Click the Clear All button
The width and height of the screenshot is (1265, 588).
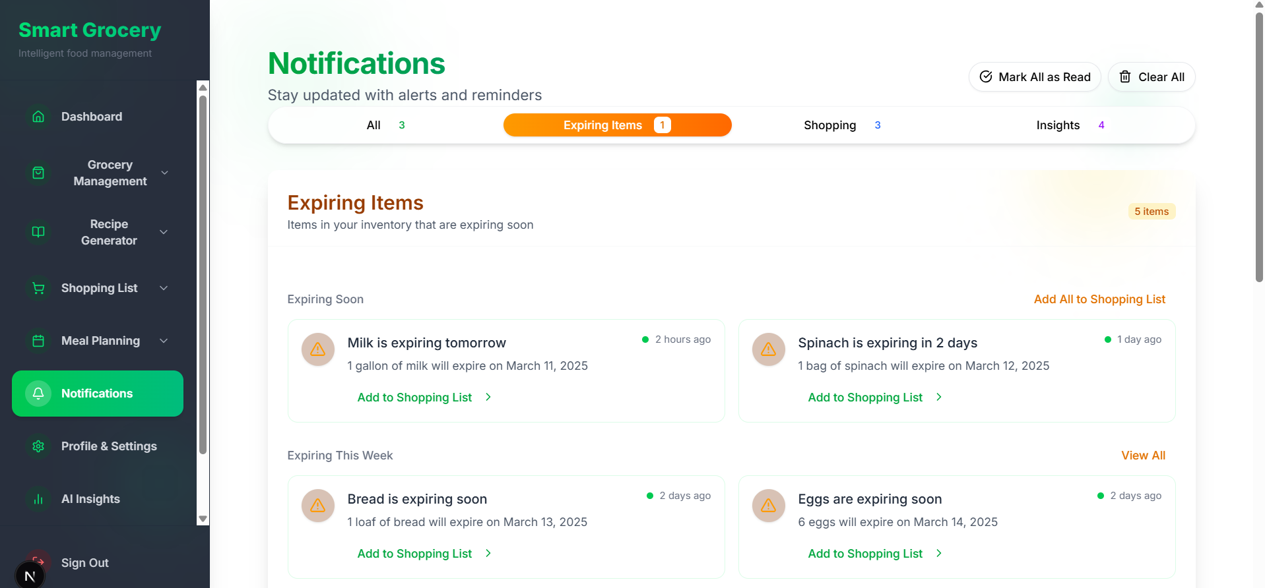click(1151, 77)
